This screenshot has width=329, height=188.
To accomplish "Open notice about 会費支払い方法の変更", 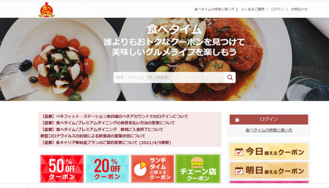I will 108,123.
